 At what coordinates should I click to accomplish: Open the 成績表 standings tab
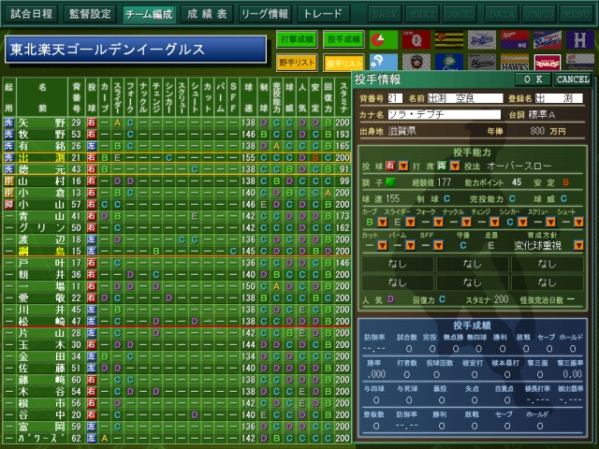[x=208, y=14]
